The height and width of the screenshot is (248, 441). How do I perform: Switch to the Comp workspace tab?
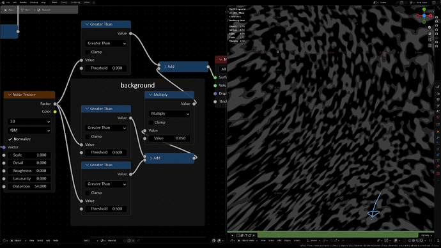(x=64, y=3)
